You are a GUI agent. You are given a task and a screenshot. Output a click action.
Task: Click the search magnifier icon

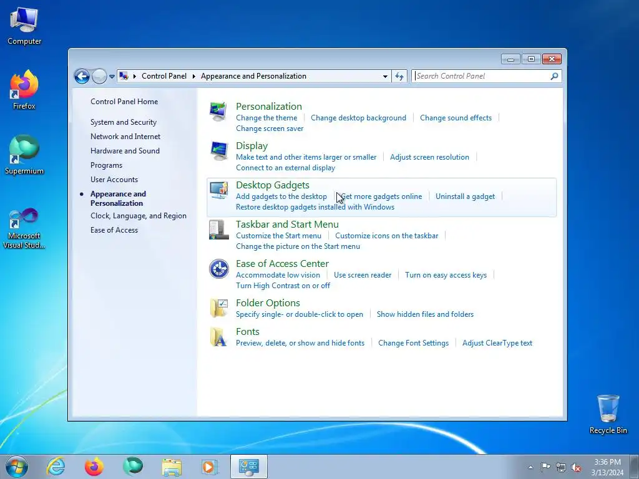pos(554,76)
